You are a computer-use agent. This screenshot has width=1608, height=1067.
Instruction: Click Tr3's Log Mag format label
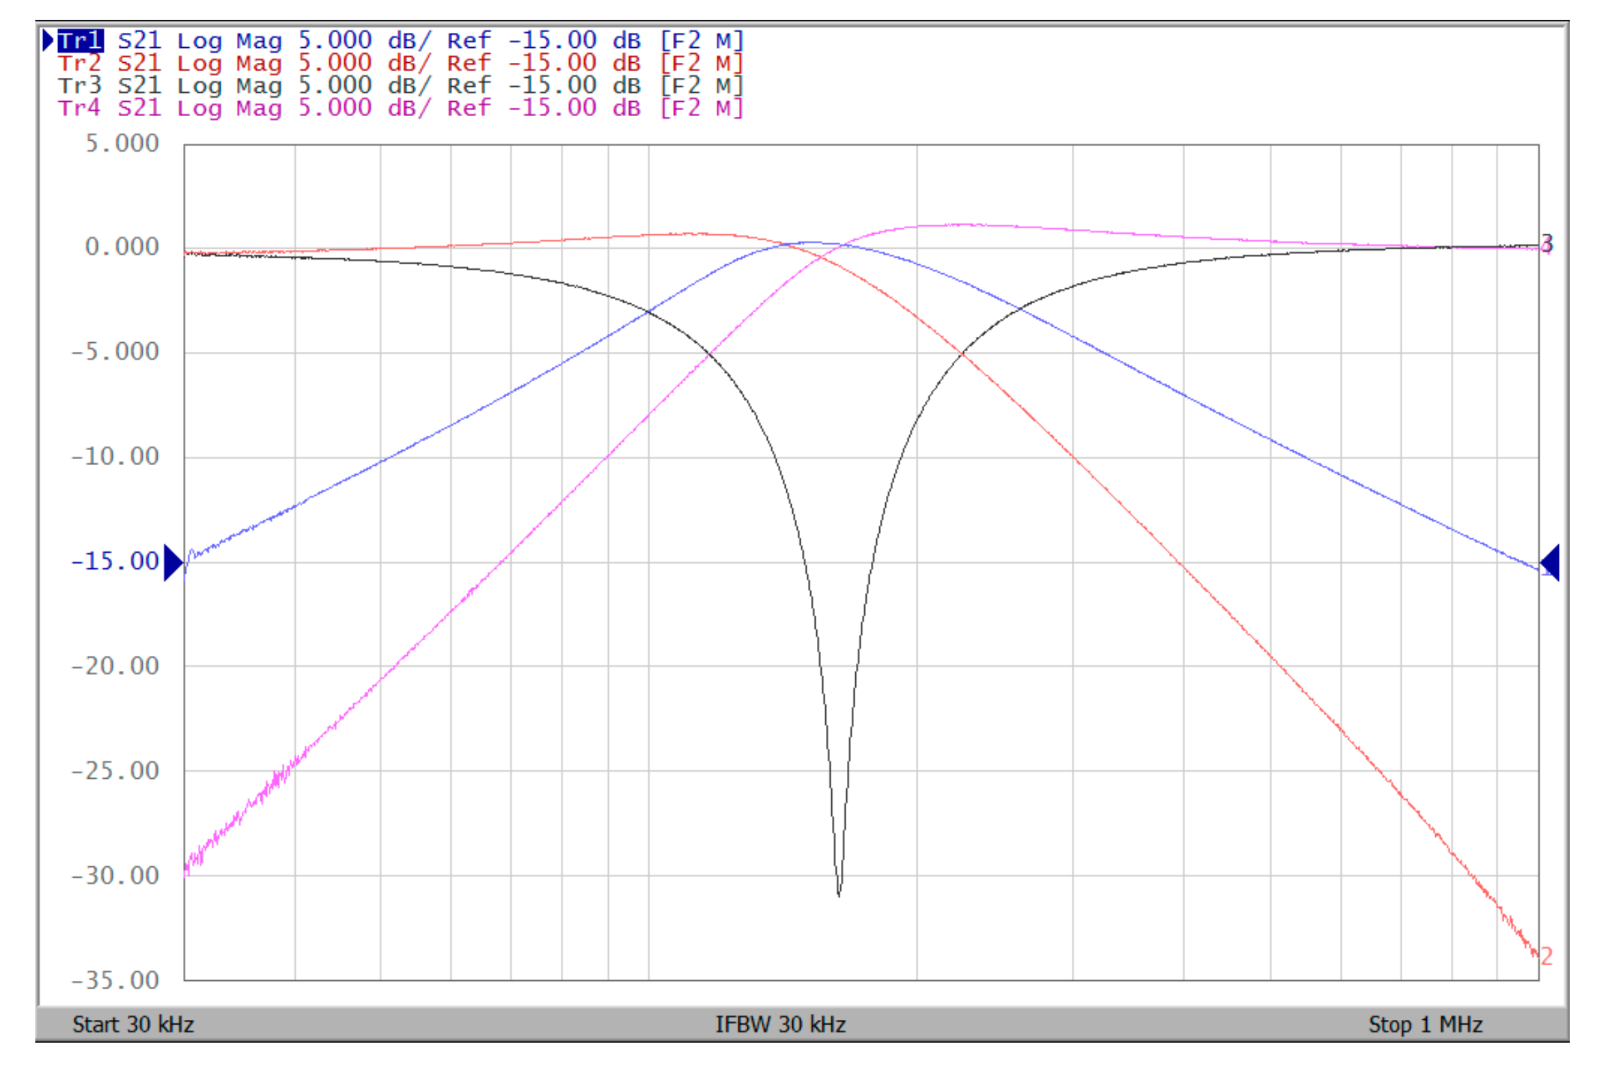(229, 86)
